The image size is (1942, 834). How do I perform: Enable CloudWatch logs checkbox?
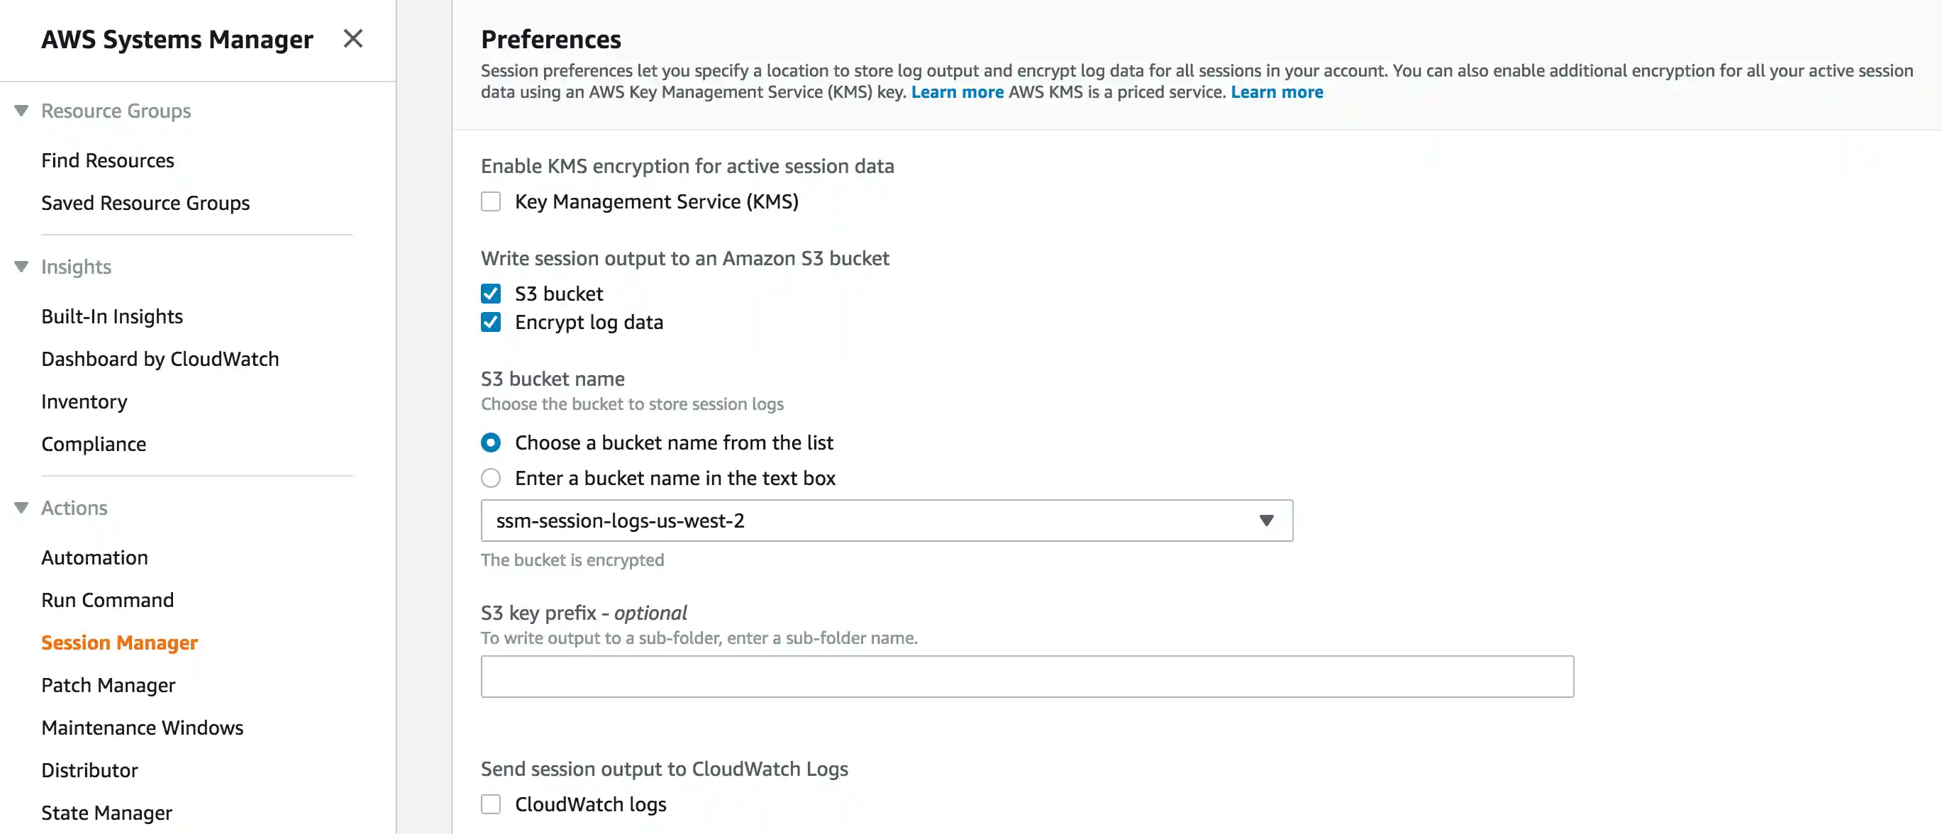click(x=491, y=805)
